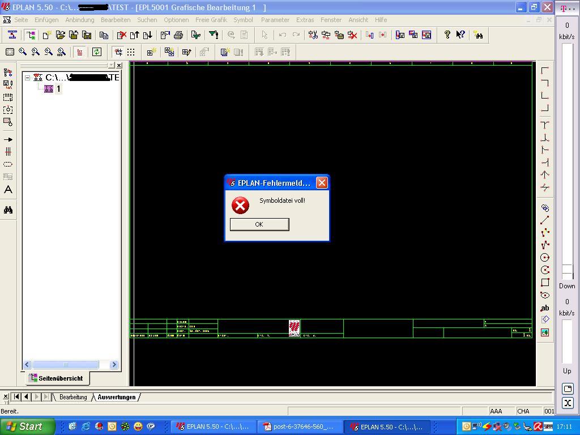Click the delete page red X icon

point(121,35)
